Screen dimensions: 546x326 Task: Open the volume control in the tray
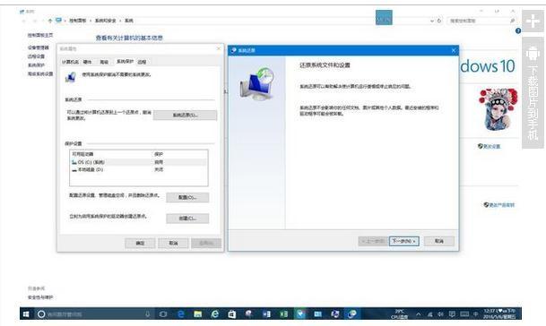tap(440, 314)
